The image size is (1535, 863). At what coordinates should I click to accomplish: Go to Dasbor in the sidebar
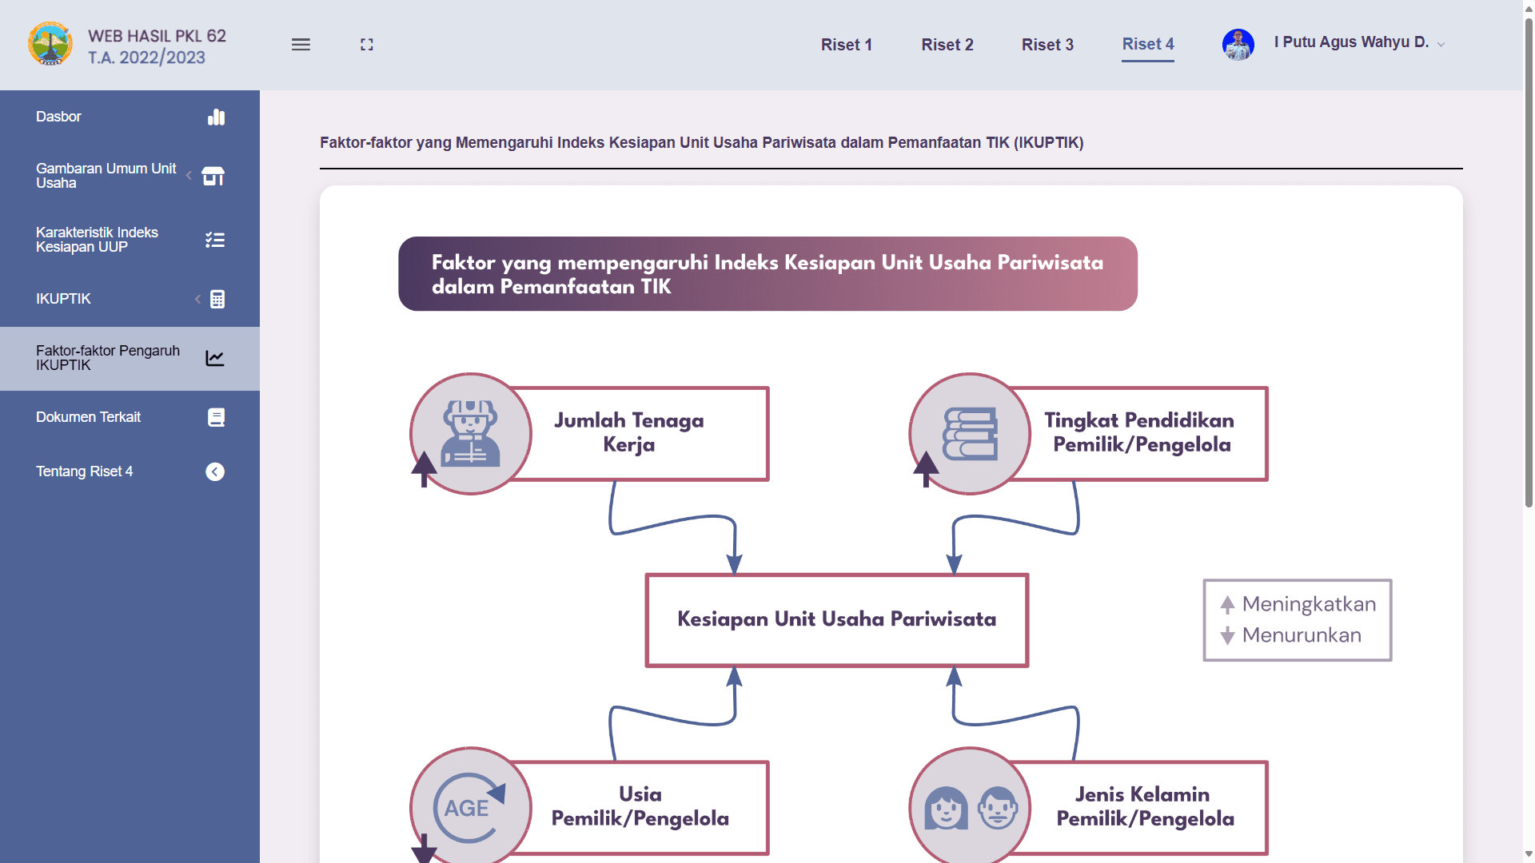click(x=130, y=117)
